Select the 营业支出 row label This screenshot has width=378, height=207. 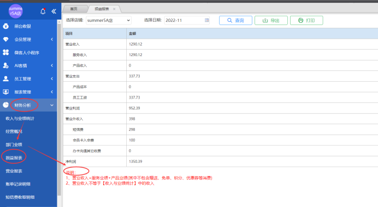tap(72, 76)
